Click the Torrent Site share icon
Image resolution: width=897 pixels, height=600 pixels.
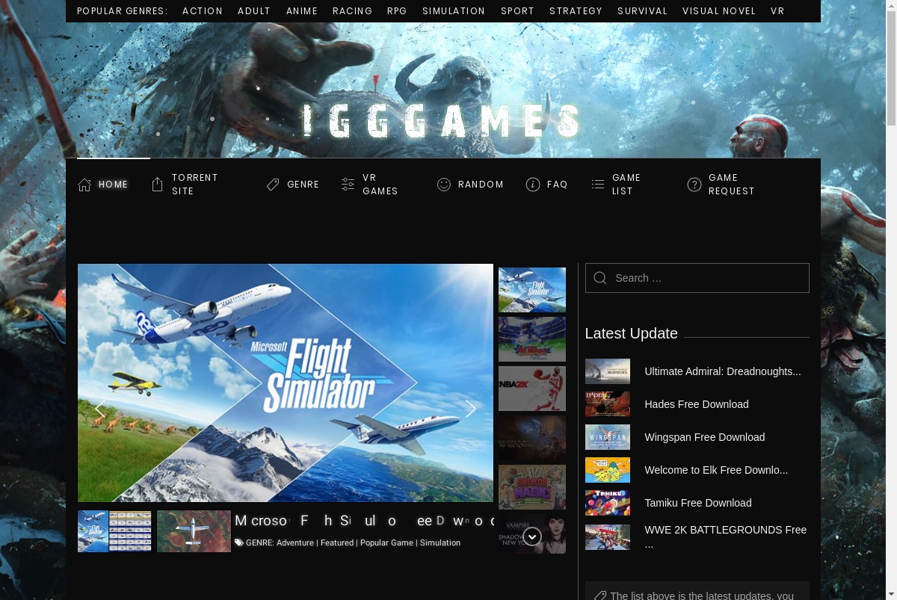[157, 185]
